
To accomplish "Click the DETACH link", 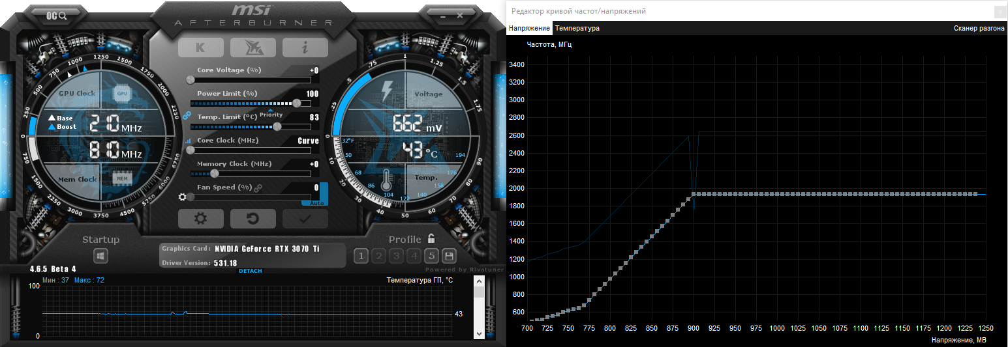I will point(251,271).
